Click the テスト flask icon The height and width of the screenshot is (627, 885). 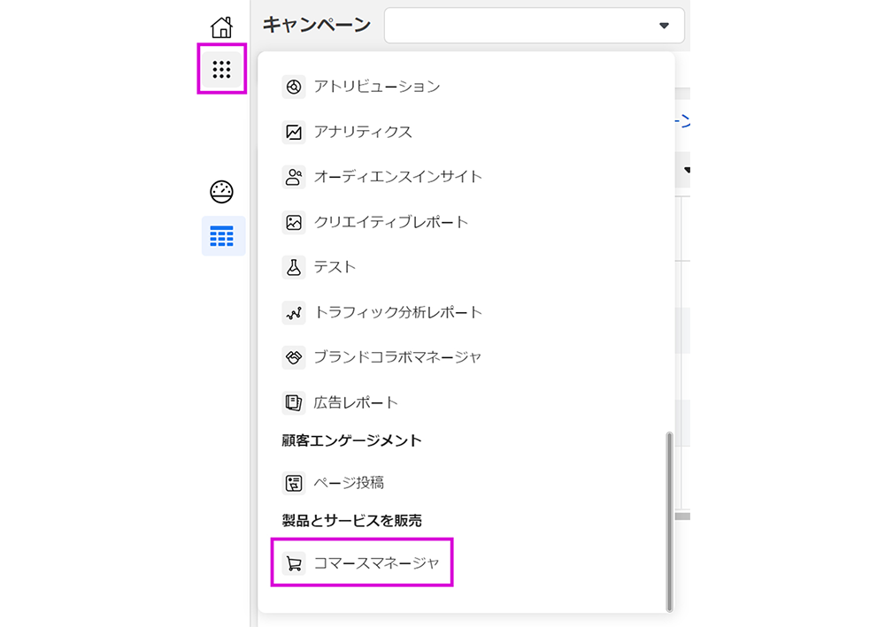(294, 267)
